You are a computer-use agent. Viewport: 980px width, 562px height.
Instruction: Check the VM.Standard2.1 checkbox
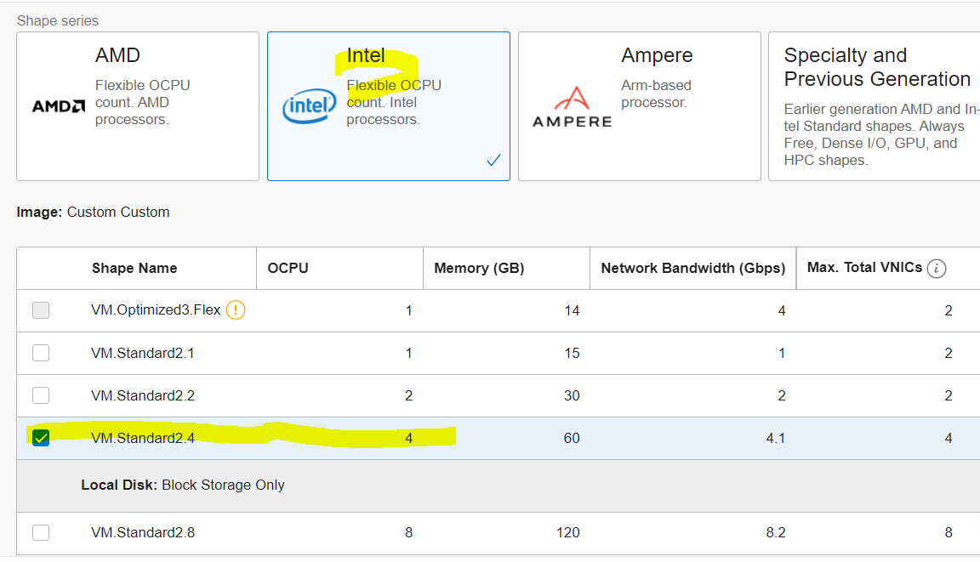(x=41, y=353)
